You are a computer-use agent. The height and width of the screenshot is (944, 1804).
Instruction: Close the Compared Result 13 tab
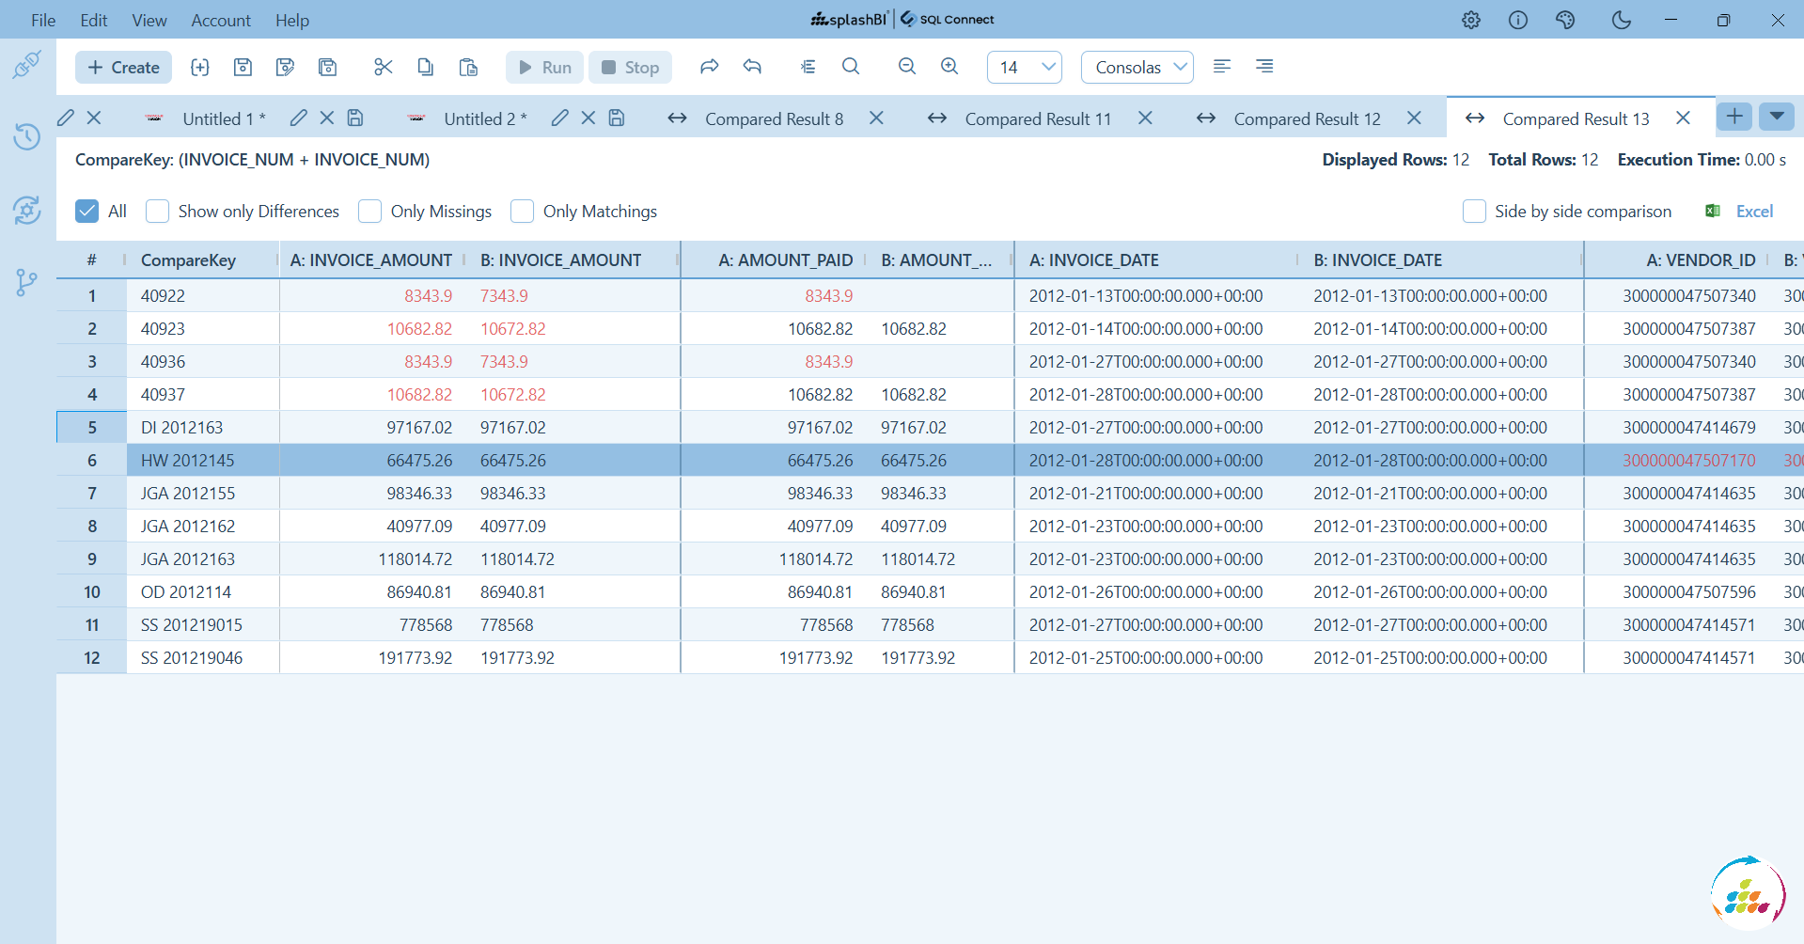[1683, 118]
